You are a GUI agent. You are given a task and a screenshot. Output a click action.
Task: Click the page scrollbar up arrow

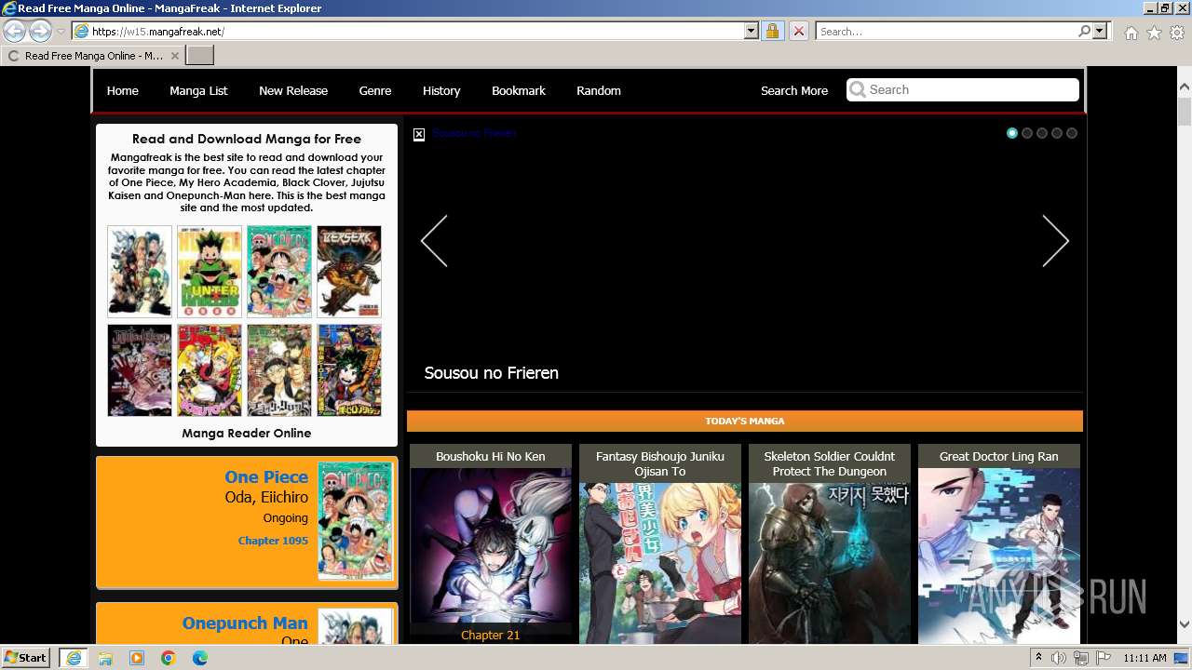coord(1185,87)
